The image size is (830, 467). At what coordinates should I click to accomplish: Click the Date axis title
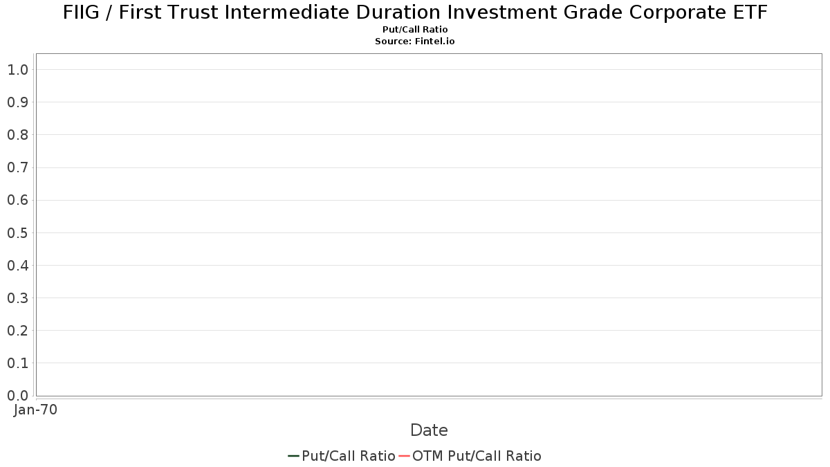429,430
